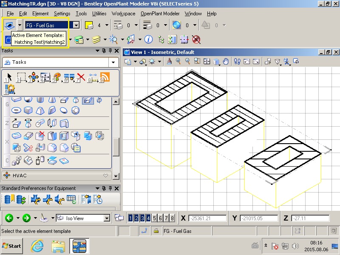Viewport: 340px width, 255px height.
Task: Open the active line weight dropdown
Action: tap(165, 25)
